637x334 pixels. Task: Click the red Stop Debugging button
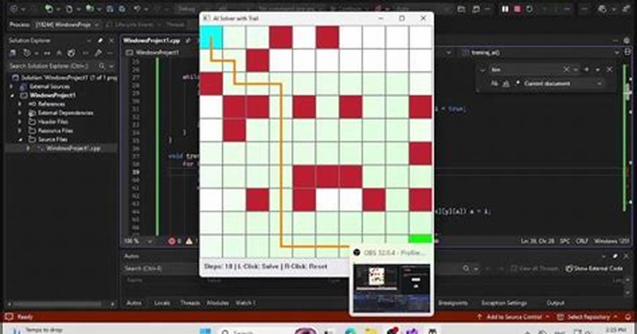517,9
